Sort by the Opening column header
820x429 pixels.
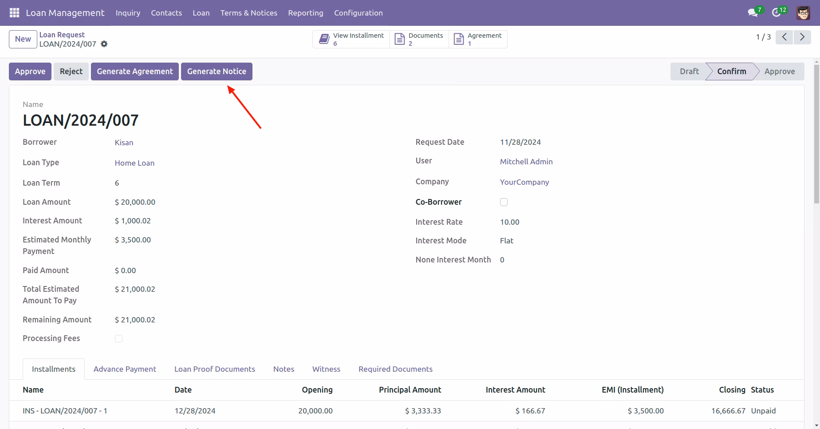tap(317, 390)
